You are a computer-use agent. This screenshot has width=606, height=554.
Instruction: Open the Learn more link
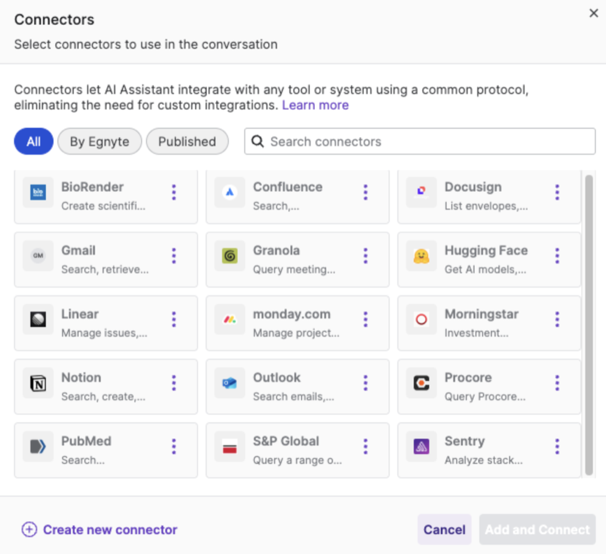click(x=315, y=105)
